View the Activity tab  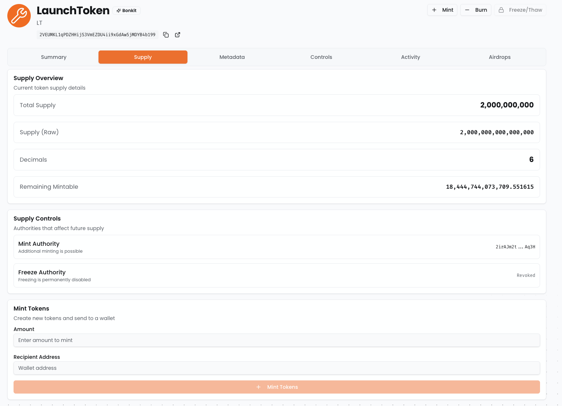[x=410, y=57]
